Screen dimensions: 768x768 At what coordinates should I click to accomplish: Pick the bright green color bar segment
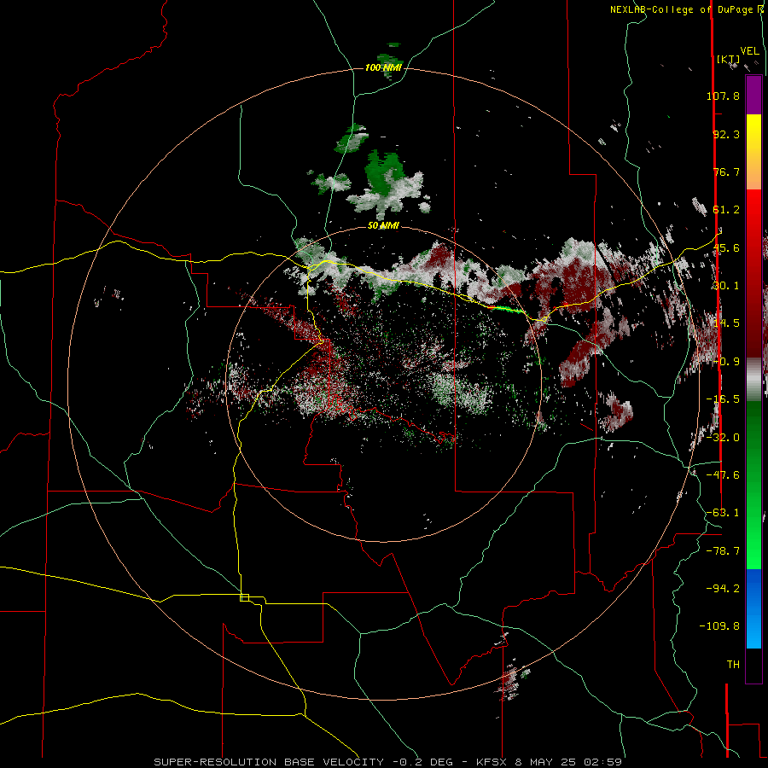coord(753,544)
